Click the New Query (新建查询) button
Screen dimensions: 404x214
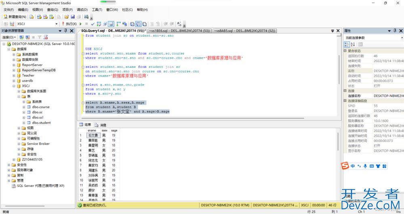click(x=15, y=17)
